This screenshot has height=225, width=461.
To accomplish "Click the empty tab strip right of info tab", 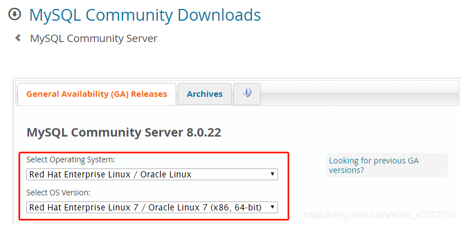I will [x=358, y=94].
